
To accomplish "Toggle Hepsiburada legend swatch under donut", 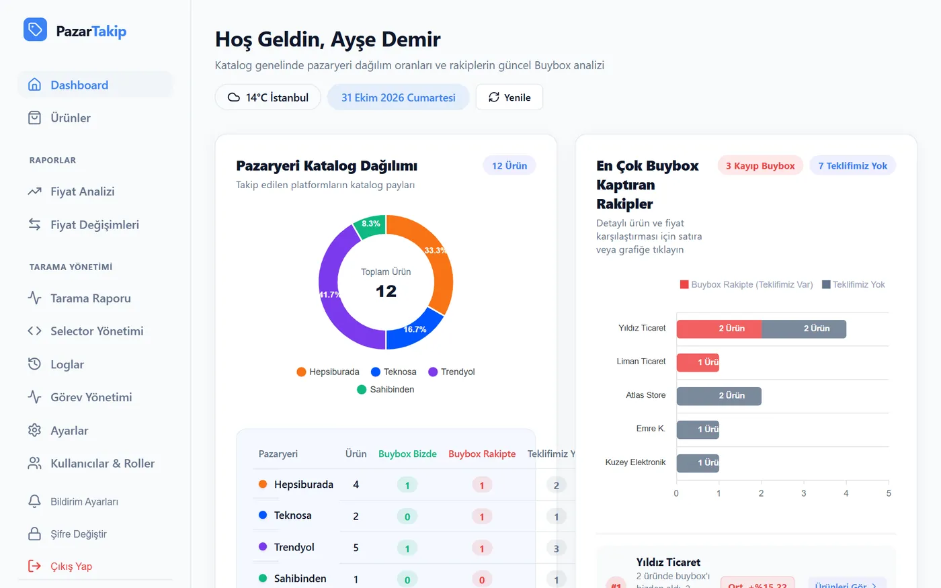I will [x=301, y=372].
